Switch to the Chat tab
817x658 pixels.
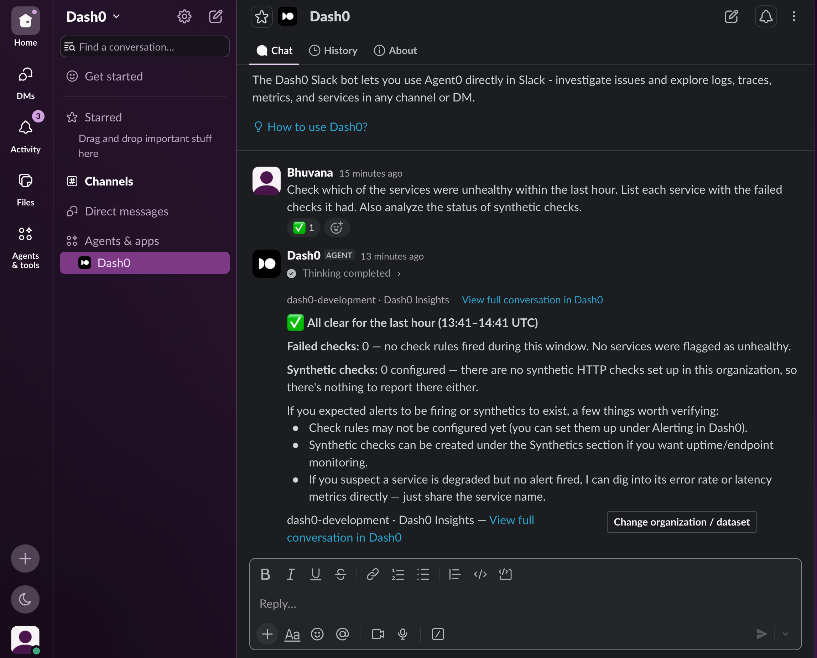(274, 51)
